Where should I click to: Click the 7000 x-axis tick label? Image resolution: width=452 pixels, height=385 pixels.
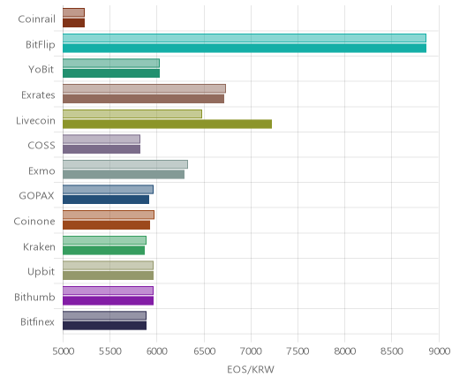(251, 351)
